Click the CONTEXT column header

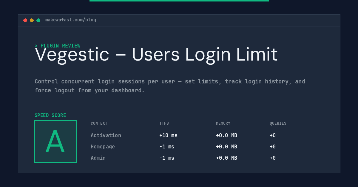pyautogui.click(x=99, y=123)
